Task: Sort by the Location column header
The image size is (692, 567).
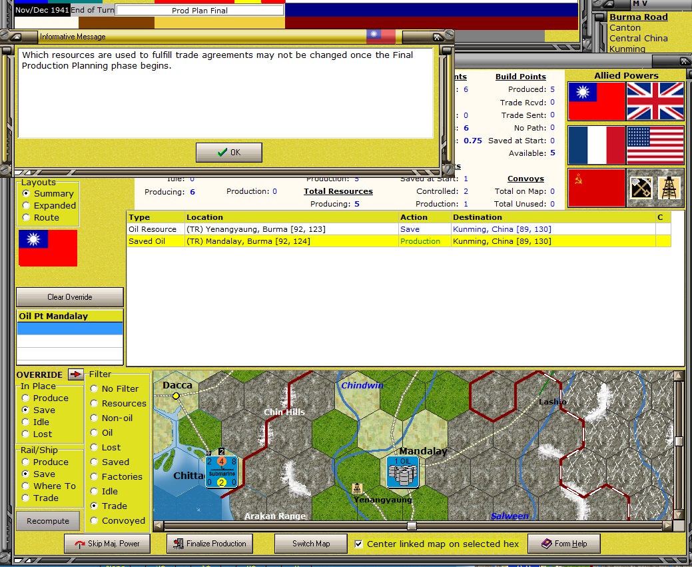Action: pos(292,217)
